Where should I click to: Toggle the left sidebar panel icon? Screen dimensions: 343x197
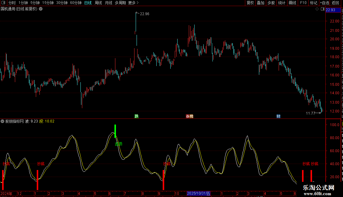click(x=3, y=3)
